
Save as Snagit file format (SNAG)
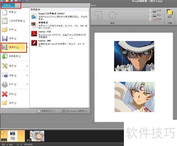[x=59, y=16]
